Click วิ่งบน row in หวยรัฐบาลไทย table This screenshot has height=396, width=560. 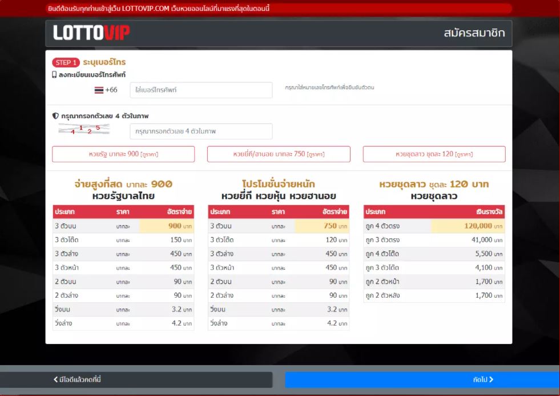(x=123, y=310)
